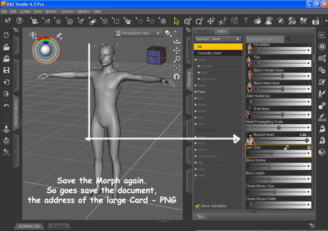This screenshot has height=231, width=328.
Task: Open the viewport options menu icon
Action: coord(177,33)
